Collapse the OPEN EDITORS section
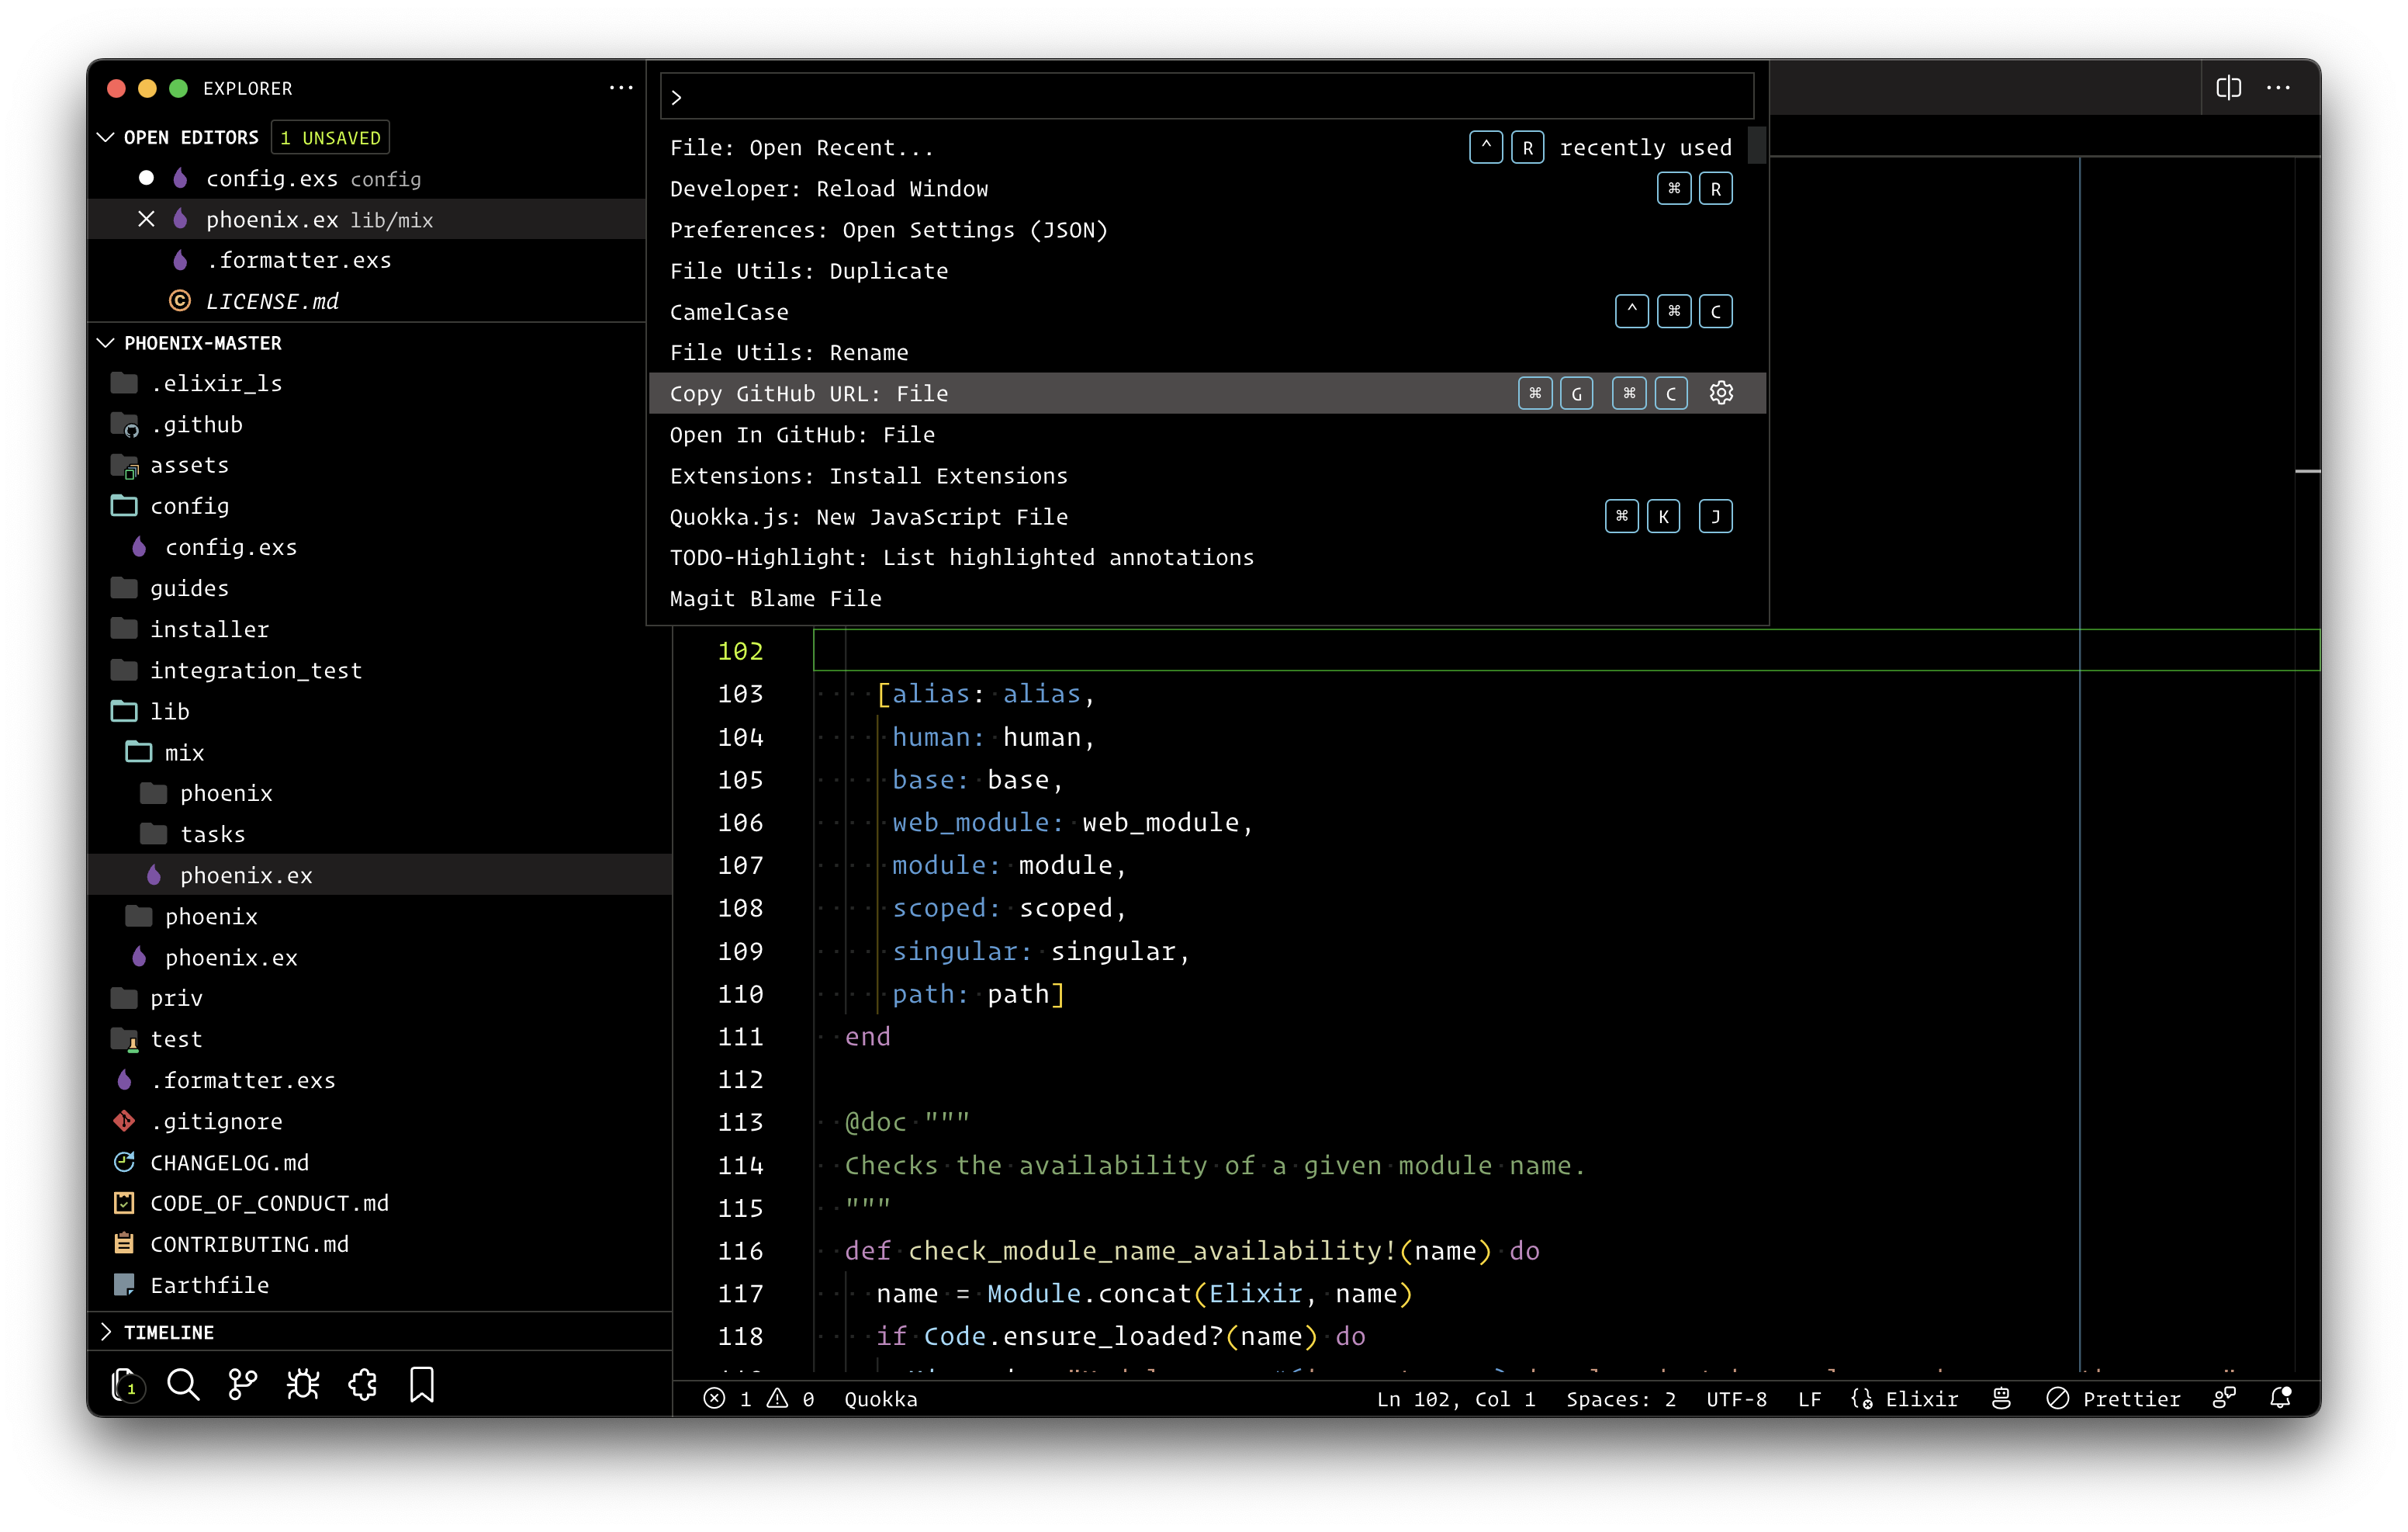This screenshot has height=1532, width=2408. [106, 137]
